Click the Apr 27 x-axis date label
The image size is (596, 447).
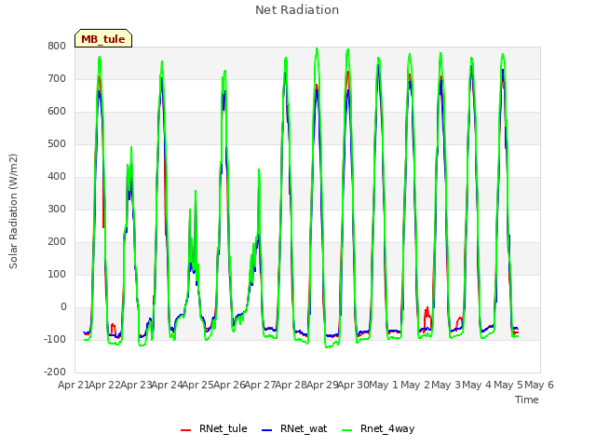point(260,385)
